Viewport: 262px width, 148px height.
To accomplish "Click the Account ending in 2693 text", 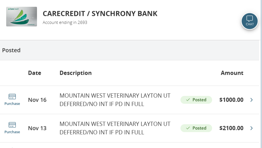I will 65,22.
